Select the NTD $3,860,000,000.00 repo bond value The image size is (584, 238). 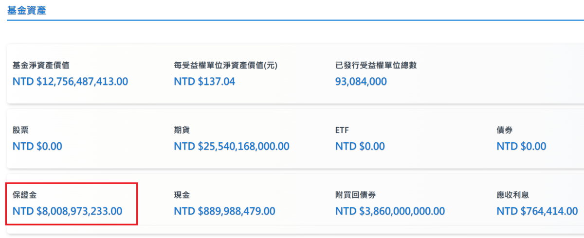tap(390, 211)
